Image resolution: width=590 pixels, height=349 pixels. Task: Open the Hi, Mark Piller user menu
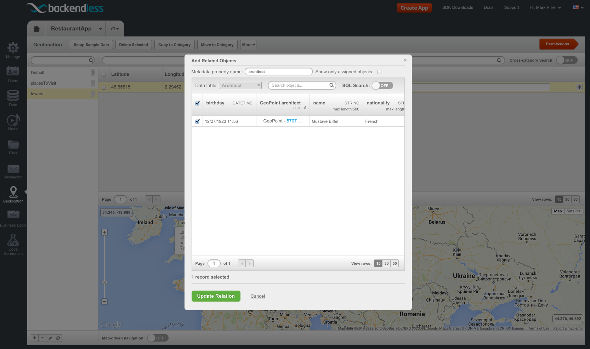[x=545, y=7]
